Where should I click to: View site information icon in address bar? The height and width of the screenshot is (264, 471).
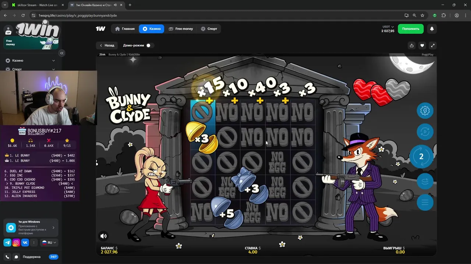click(x=34, y=15)
